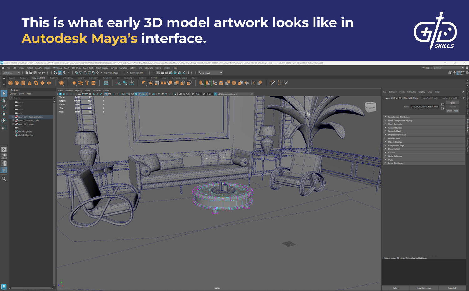469x291 pixels.
Task: Switch to the Rigging shelf tab
Action: (81, 78)
